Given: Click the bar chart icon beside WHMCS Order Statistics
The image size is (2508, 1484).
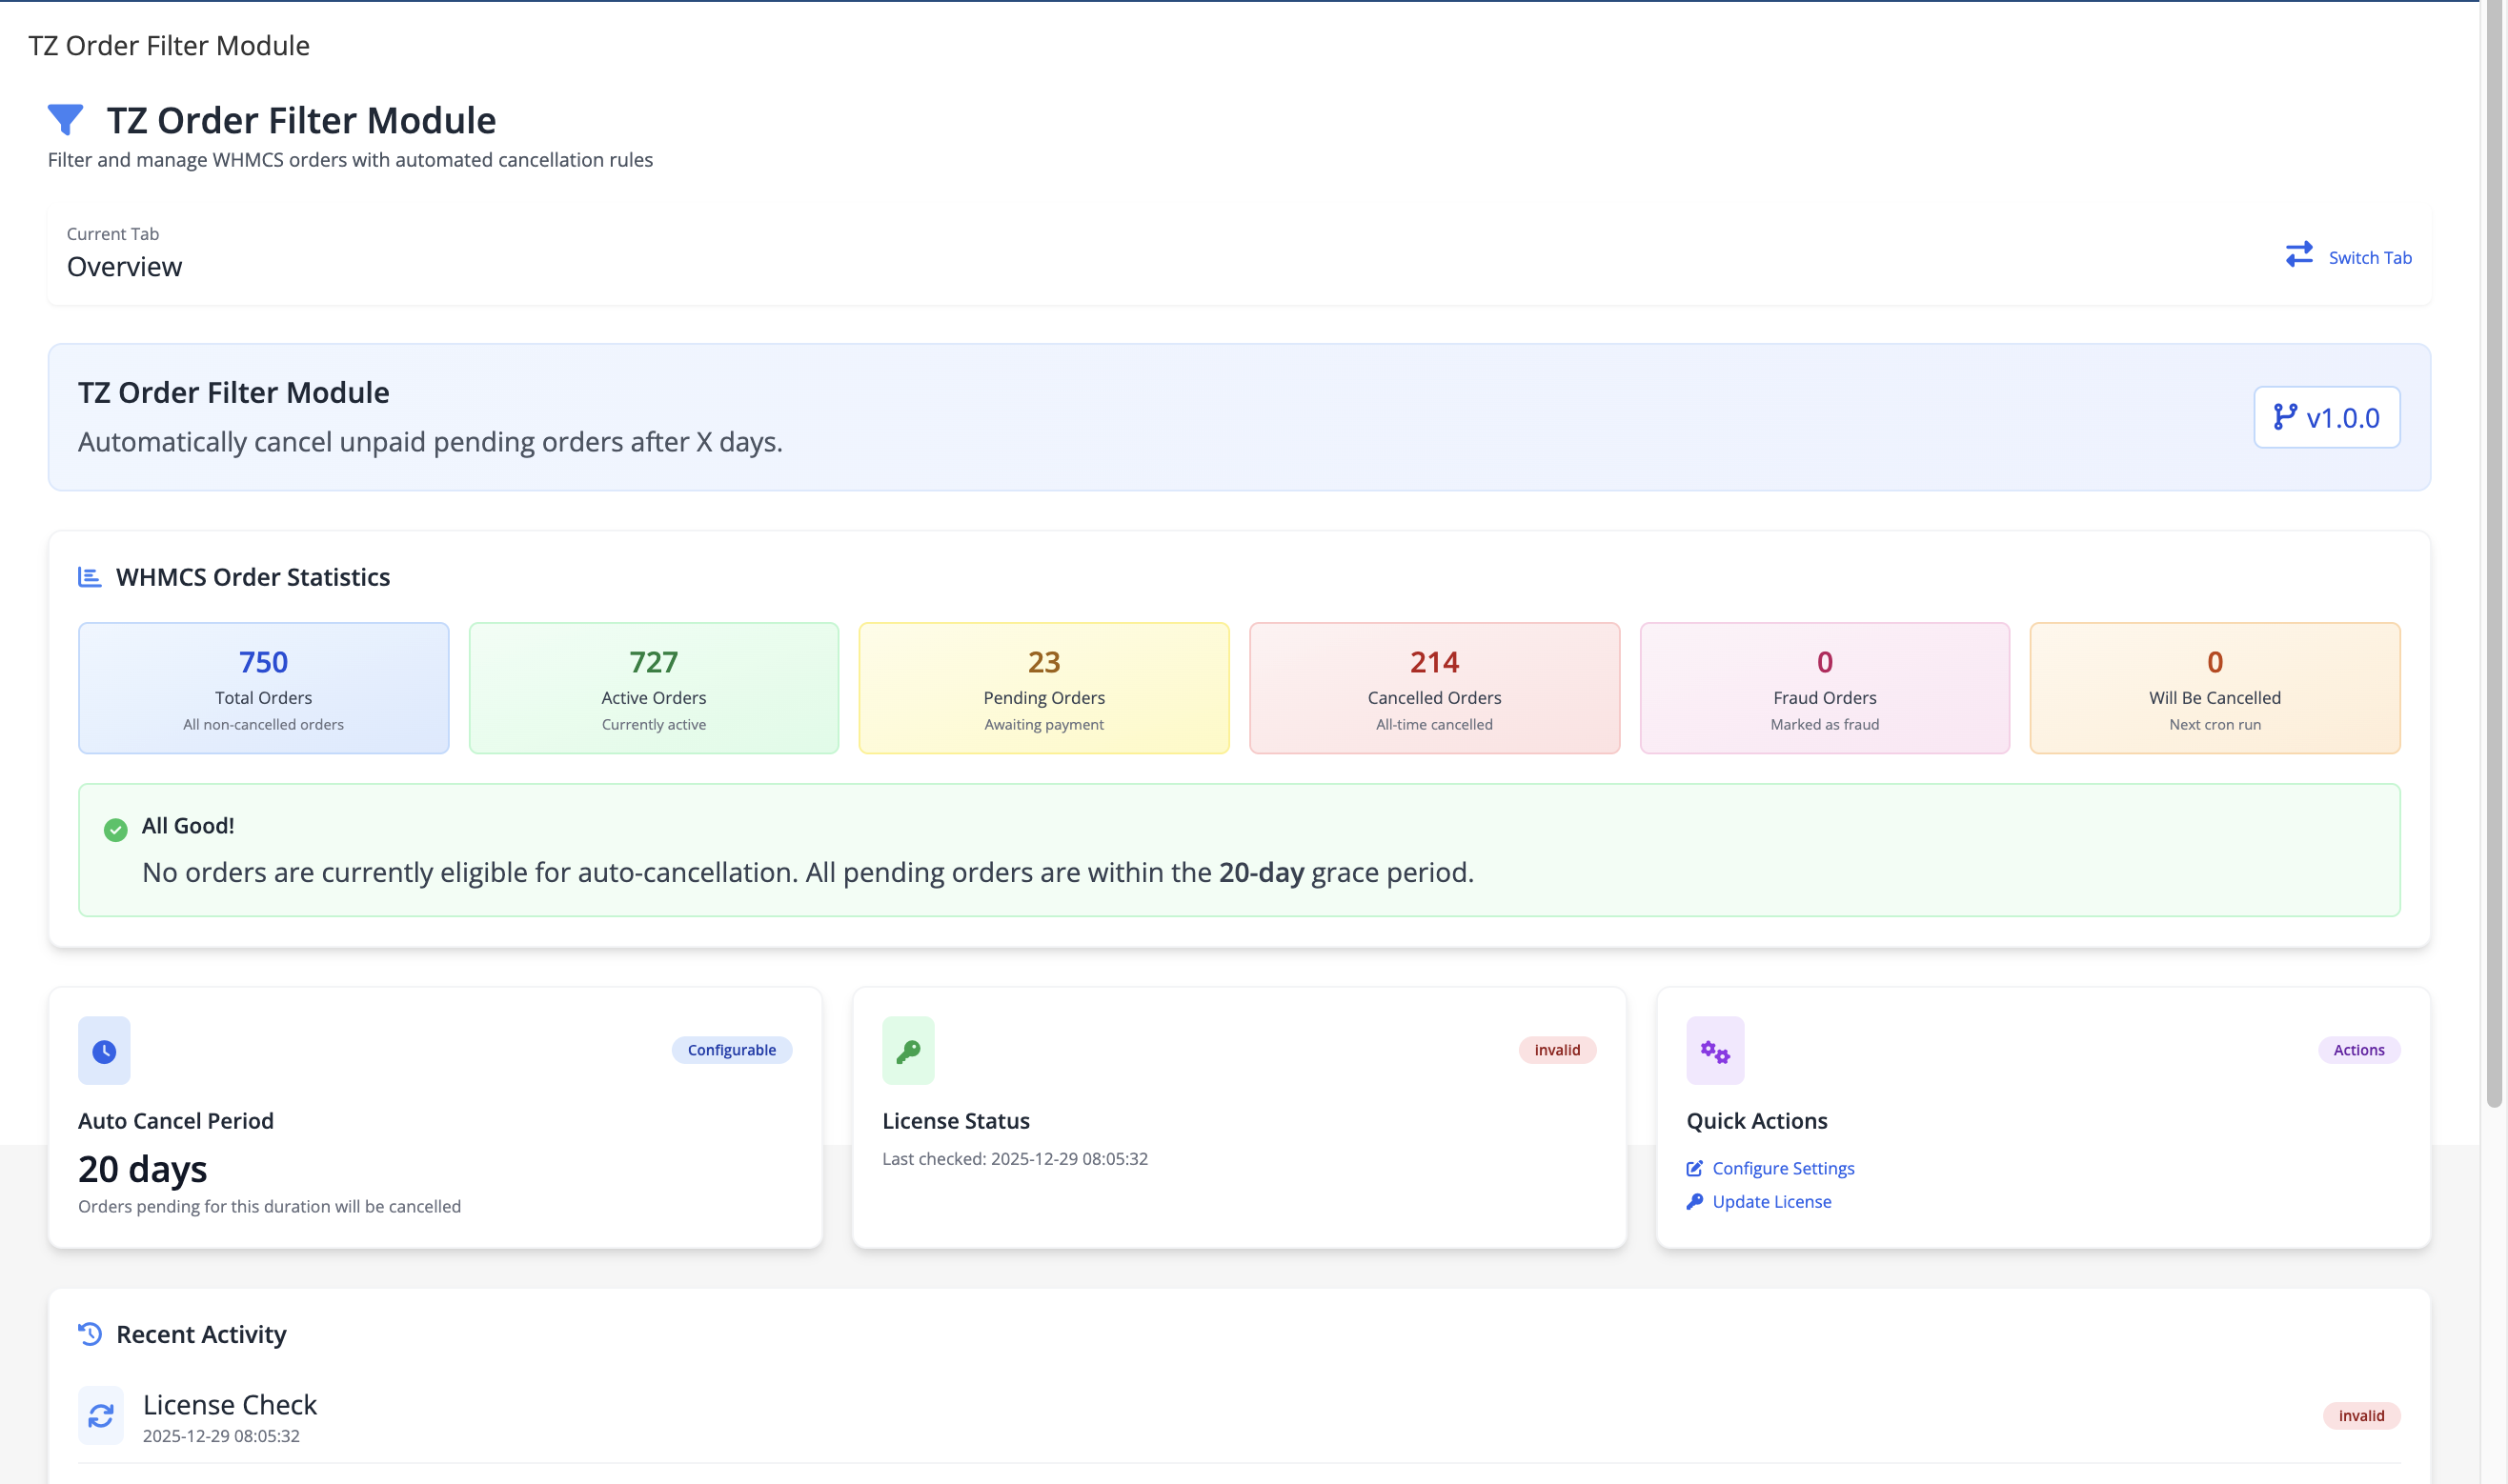Looking at the screenshot, I should (x=88, y=576).
